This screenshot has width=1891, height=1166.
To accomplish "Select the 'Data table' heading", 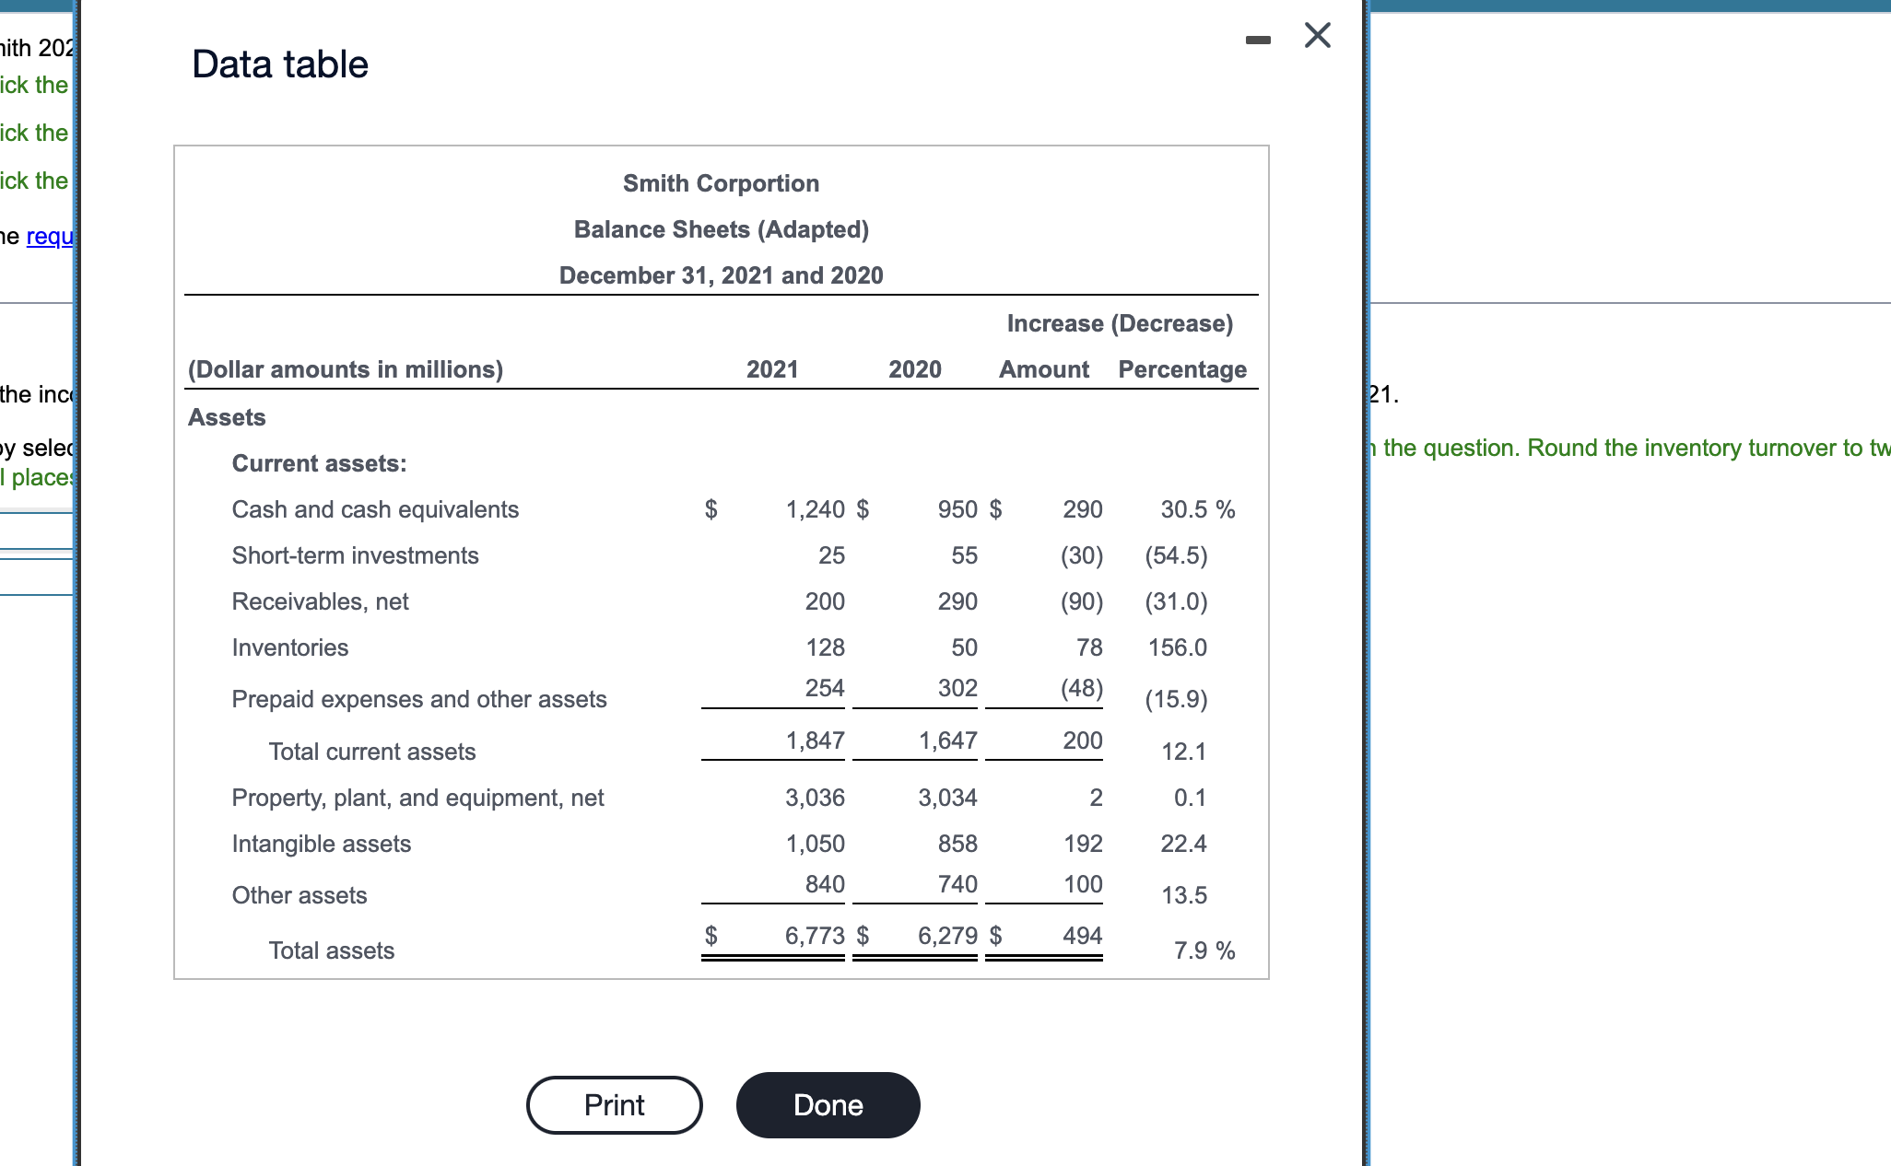I will point(280,64).
